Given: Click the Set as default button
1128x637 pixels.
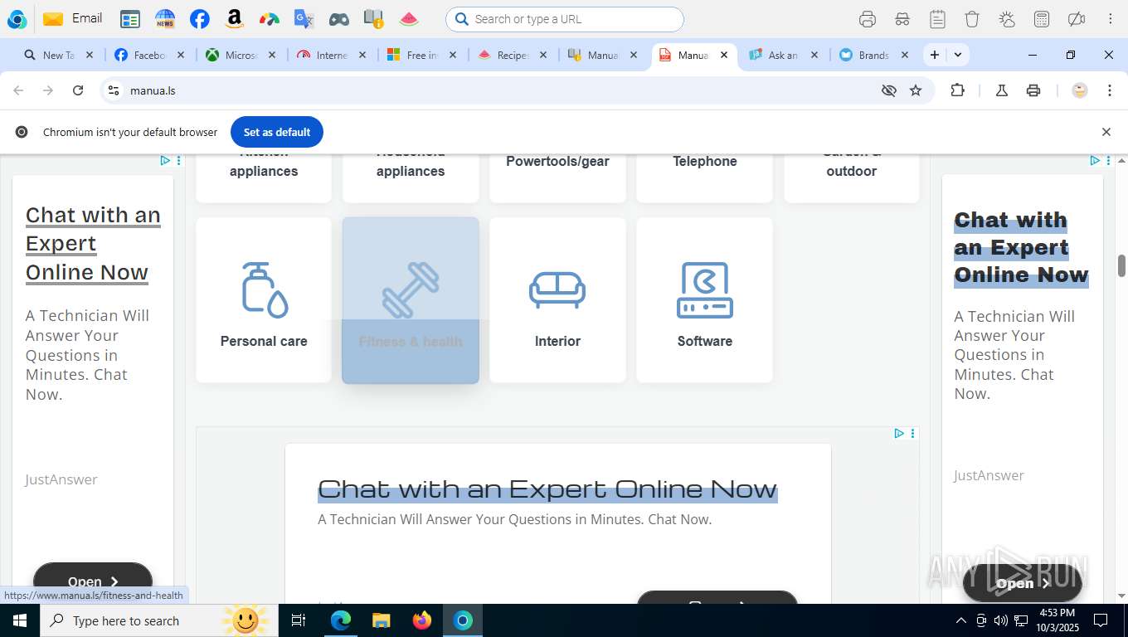Looking at the screenshot, I should [x=277, y=132].
